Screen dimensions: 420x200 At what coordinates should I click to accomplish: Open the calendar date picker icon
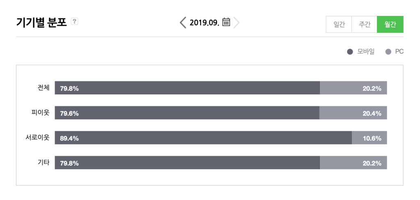pyautogui.click(x=226, y=22)
